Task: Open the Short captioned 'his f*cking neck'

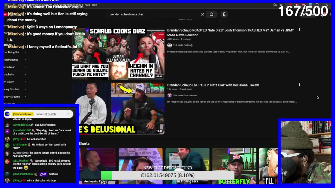Action: tap(187, 166)
